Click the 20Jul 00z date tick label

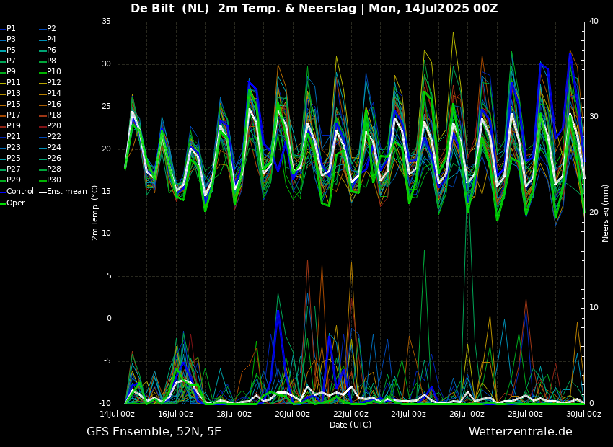coord(292,414)
